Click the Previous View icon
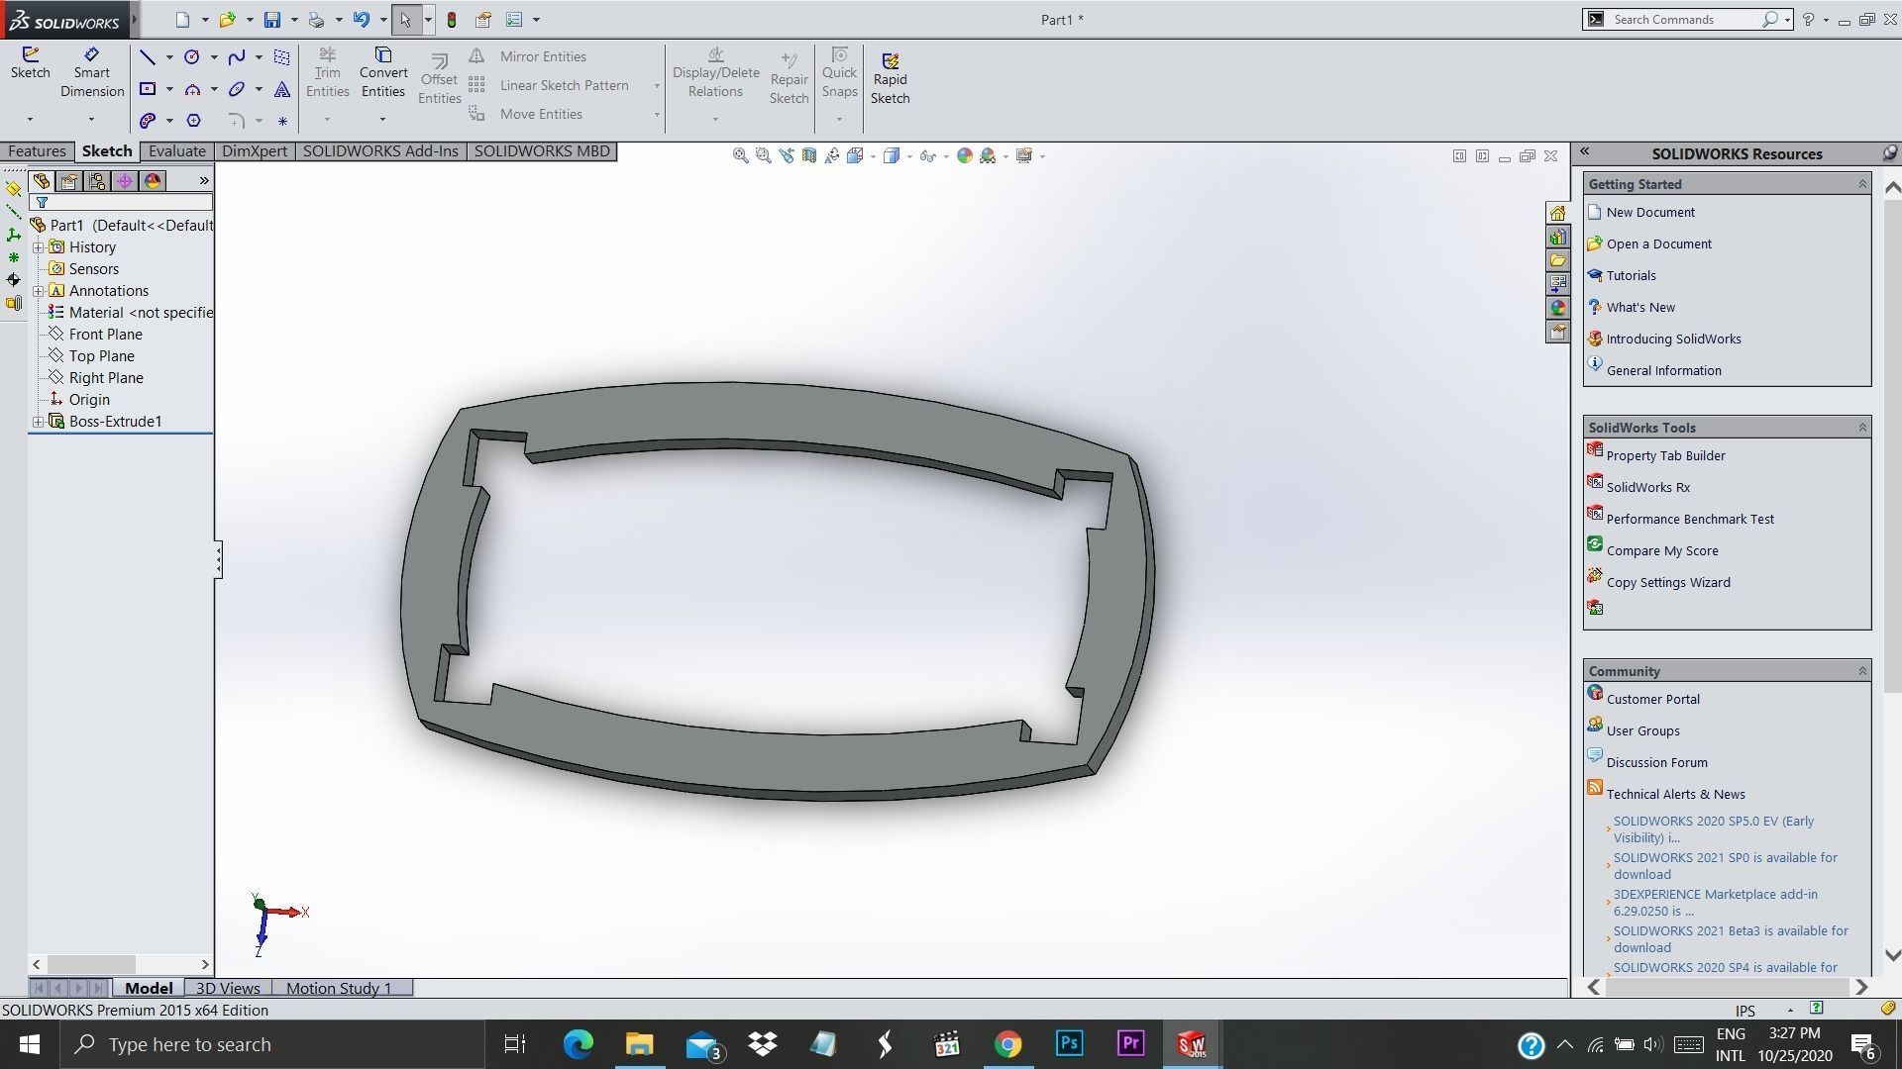This screenshot has width=1902, height=1069. (x=787, y=155)
